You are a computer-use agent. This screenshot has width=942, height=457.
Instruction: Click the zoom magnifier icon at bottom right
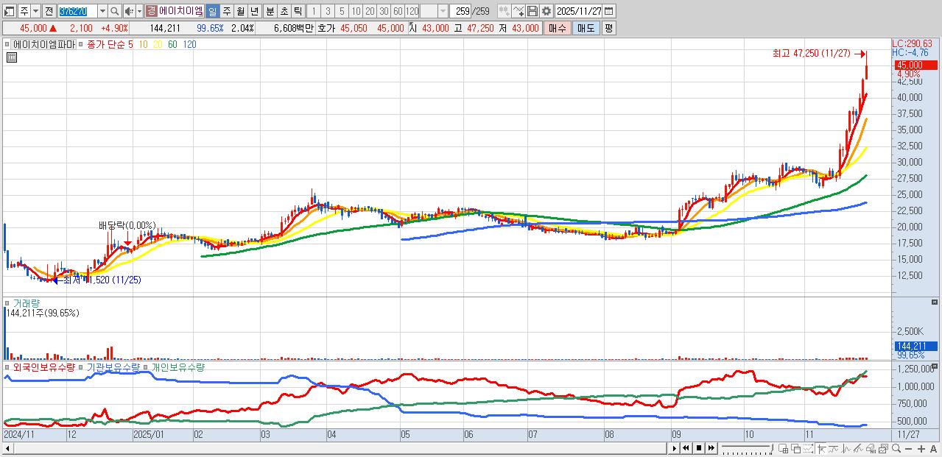896,448
